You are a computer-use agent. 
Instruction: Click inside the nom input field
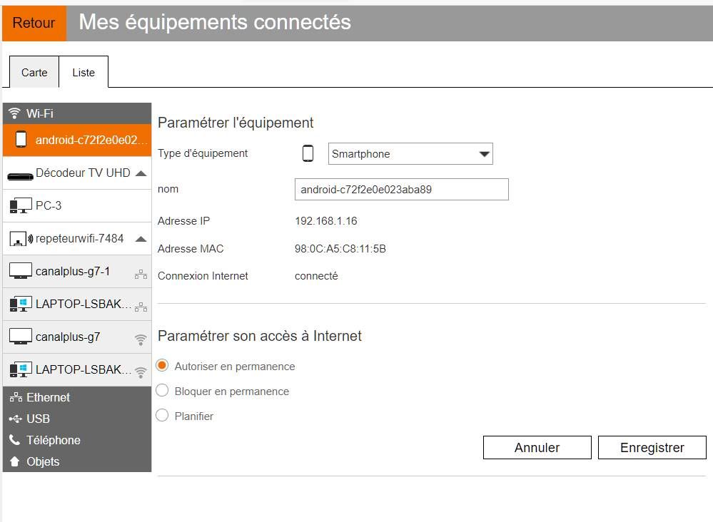pyautogui.click(x=401, y=189)
